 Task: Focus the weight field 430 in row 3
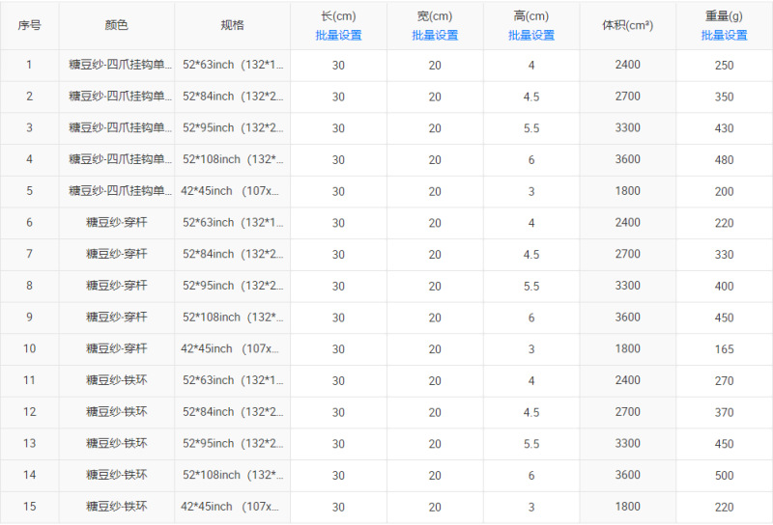724,128
